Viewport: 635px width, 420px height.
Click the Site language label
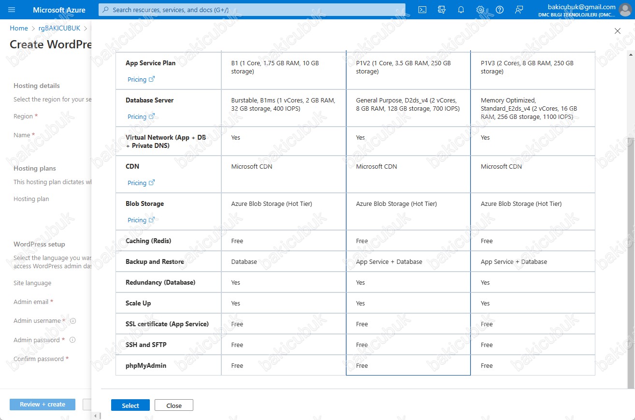click(32, 283)
